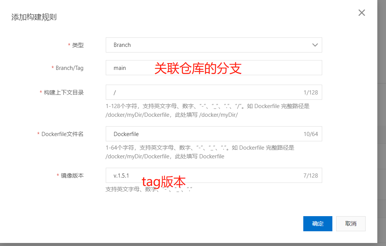
Task: Click the 类型 field label
Action: 78,45
